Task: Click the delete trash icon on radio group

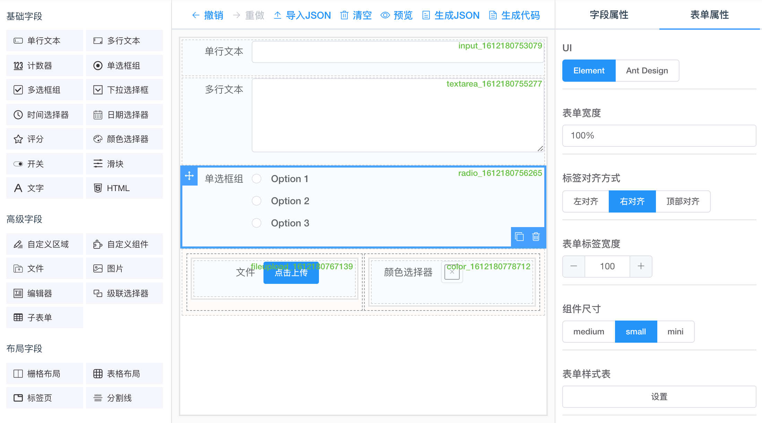Action: (536, 237)
